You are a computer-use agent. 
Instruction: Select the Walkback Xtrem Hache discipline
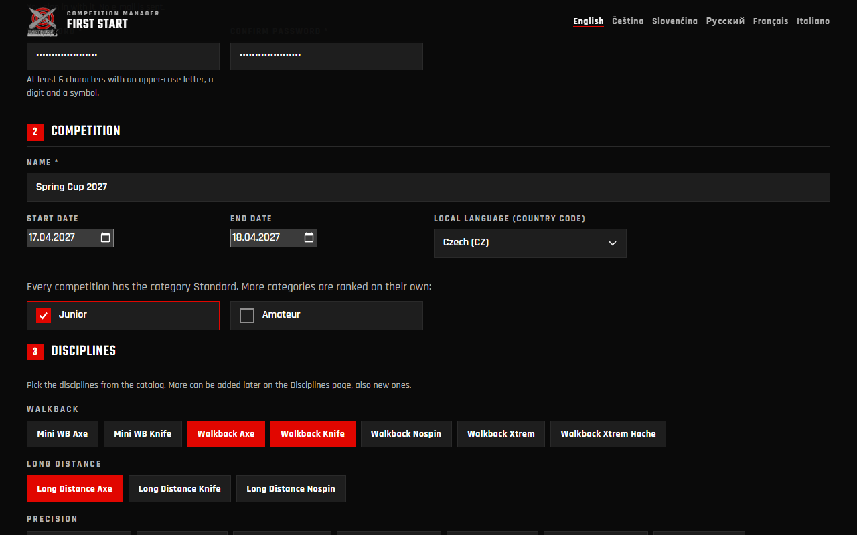[x=608, y=434]
